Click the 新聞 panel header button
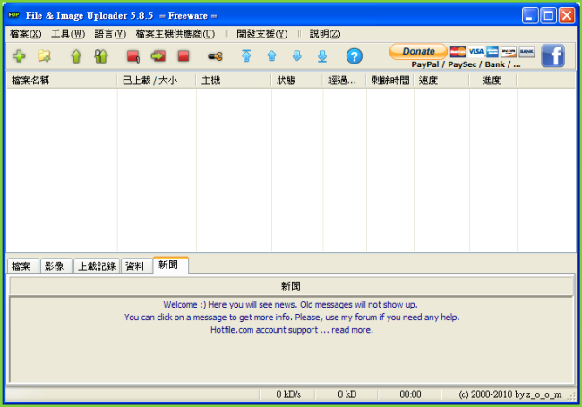The height and width of the screenshot is (407, 582). click(291, 286)
